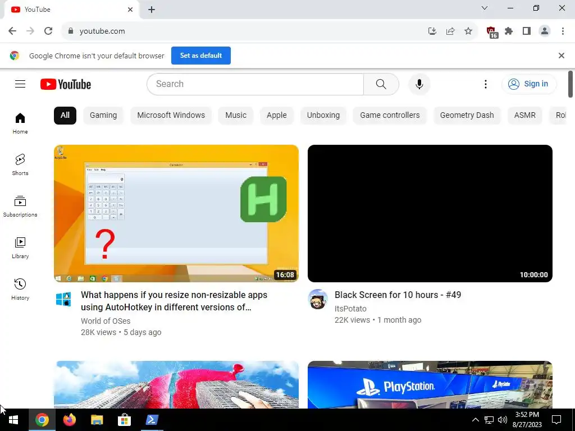Bookmark this tab with star icon
Viewport: 575px width, 431px height.
tap(468, 31)
